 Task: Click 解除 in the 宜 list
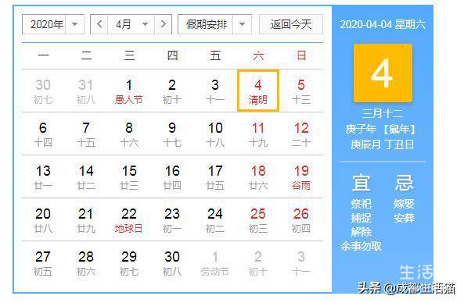[361, 232]
